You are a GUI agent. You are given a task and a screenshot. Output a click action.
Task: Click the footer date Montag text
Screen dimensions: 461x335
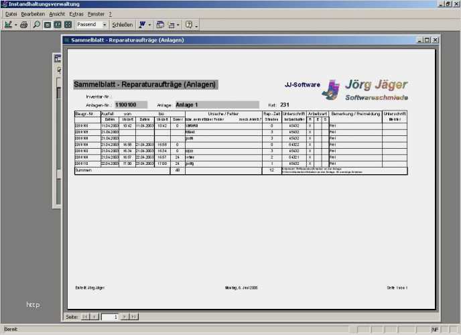point(241,287)
